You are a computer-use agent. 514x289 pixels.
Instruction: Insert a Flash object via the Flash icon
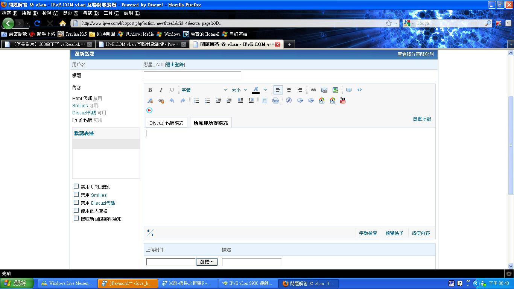tap(289, 100)
